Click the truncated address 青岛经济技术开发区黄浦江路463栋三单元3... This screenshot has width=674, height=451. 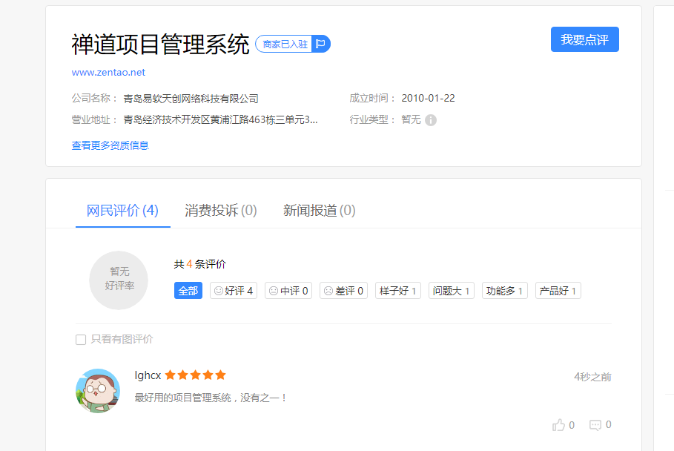click(220, 119)
